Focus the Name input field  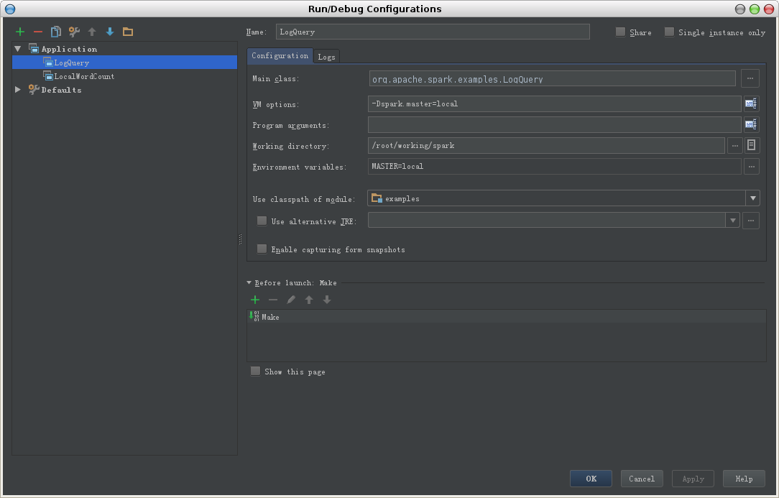click(x=433, y=32)
